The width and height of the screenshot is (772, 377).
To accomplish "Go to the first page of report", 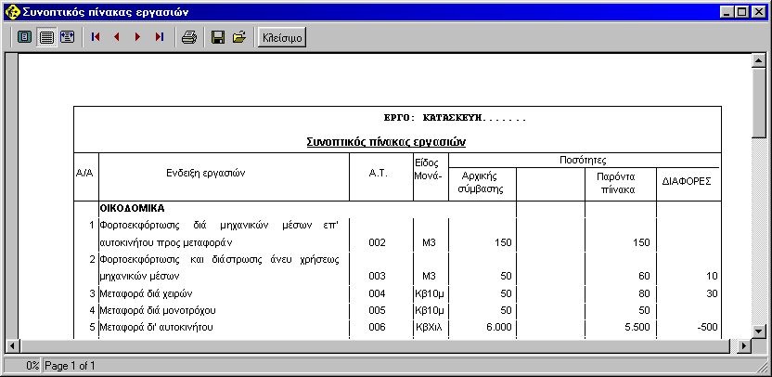I will pos(96,37).
